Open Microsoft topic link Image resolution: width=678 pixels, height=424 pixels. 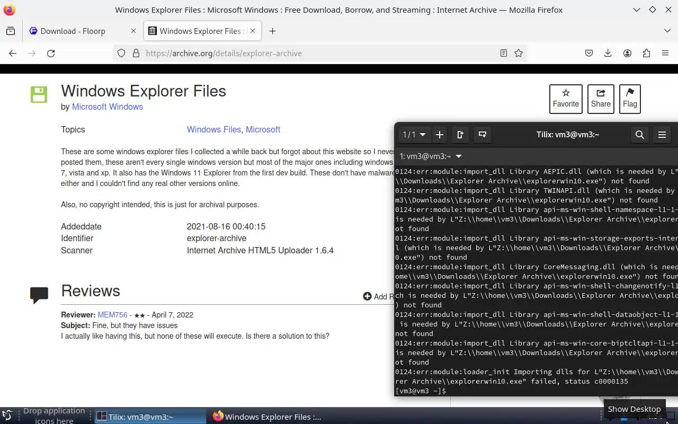point(263,129)
